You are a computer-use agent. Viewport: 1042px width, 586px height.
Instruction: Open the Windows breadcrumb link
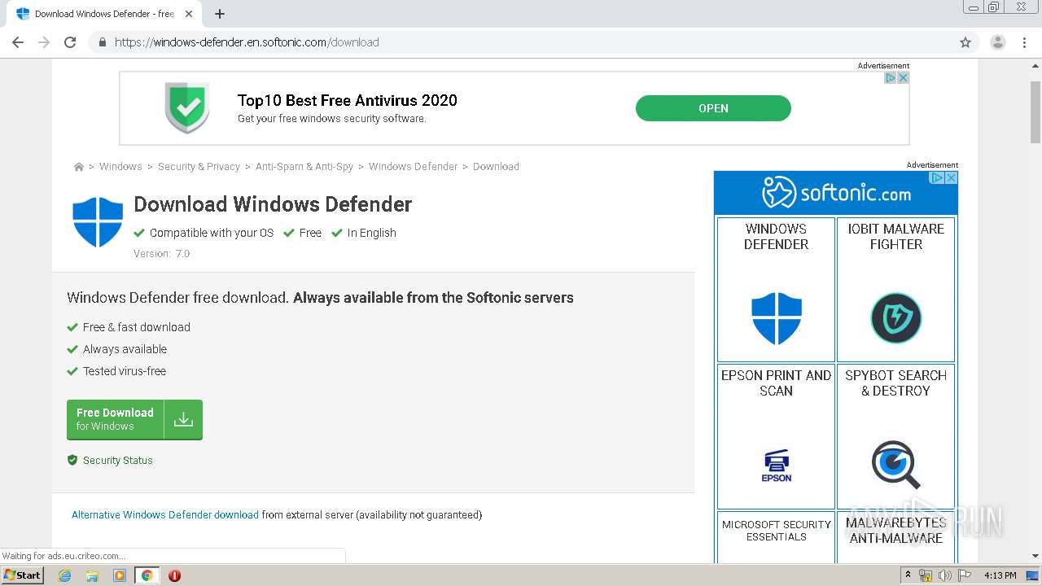120,166
